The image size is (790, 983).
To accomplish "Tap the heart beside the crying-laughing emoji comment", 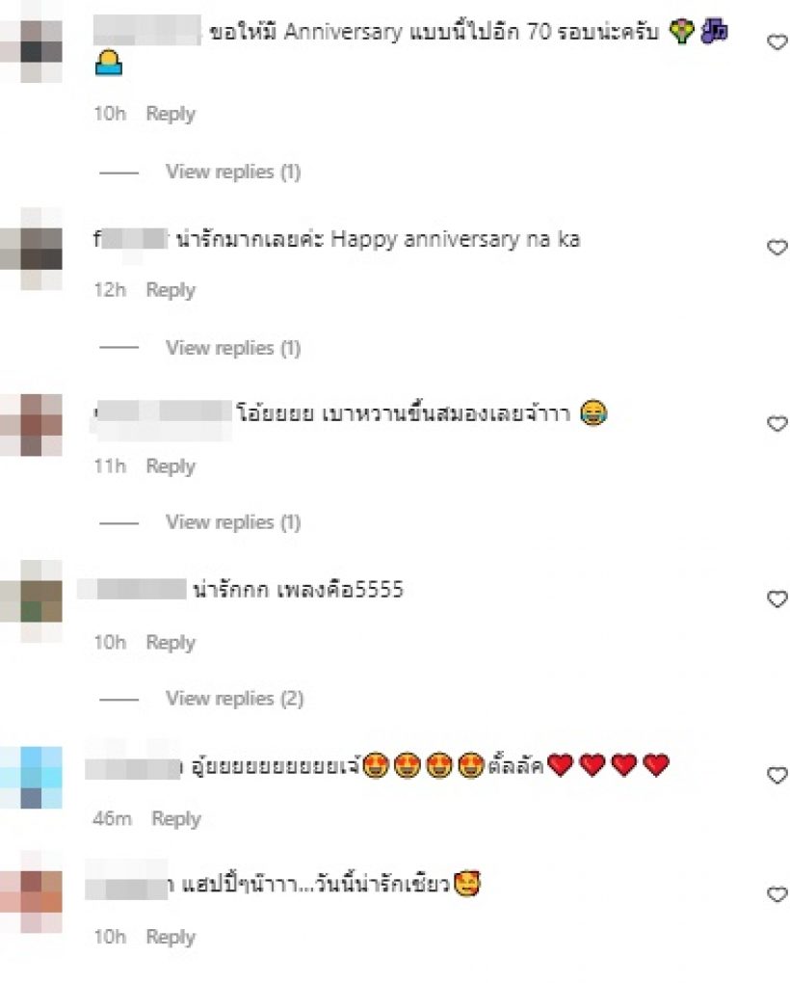I will click(777, 423).
